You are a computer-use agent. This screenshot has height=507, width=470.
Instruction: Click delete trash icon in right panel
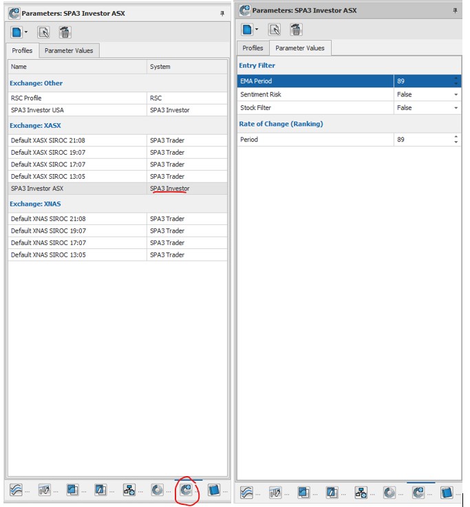(x=296, y=30)
